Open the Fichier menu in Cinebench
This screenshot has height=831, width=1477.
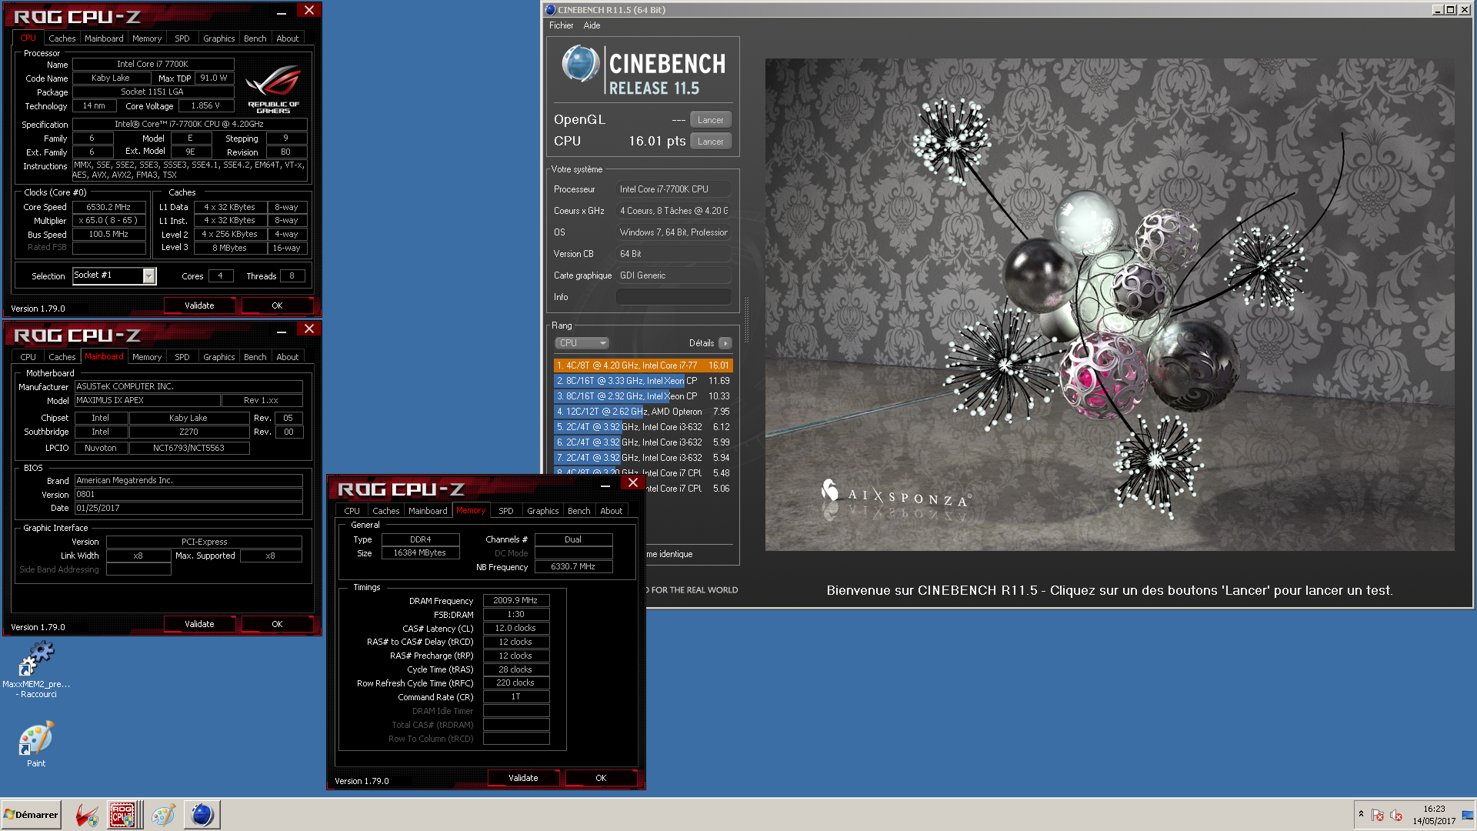561,25
